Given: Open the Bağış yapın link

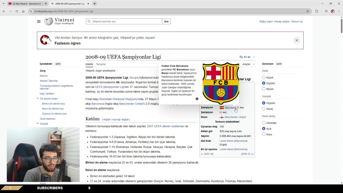Looking at the screenshot, I should [x=266, y=21].
